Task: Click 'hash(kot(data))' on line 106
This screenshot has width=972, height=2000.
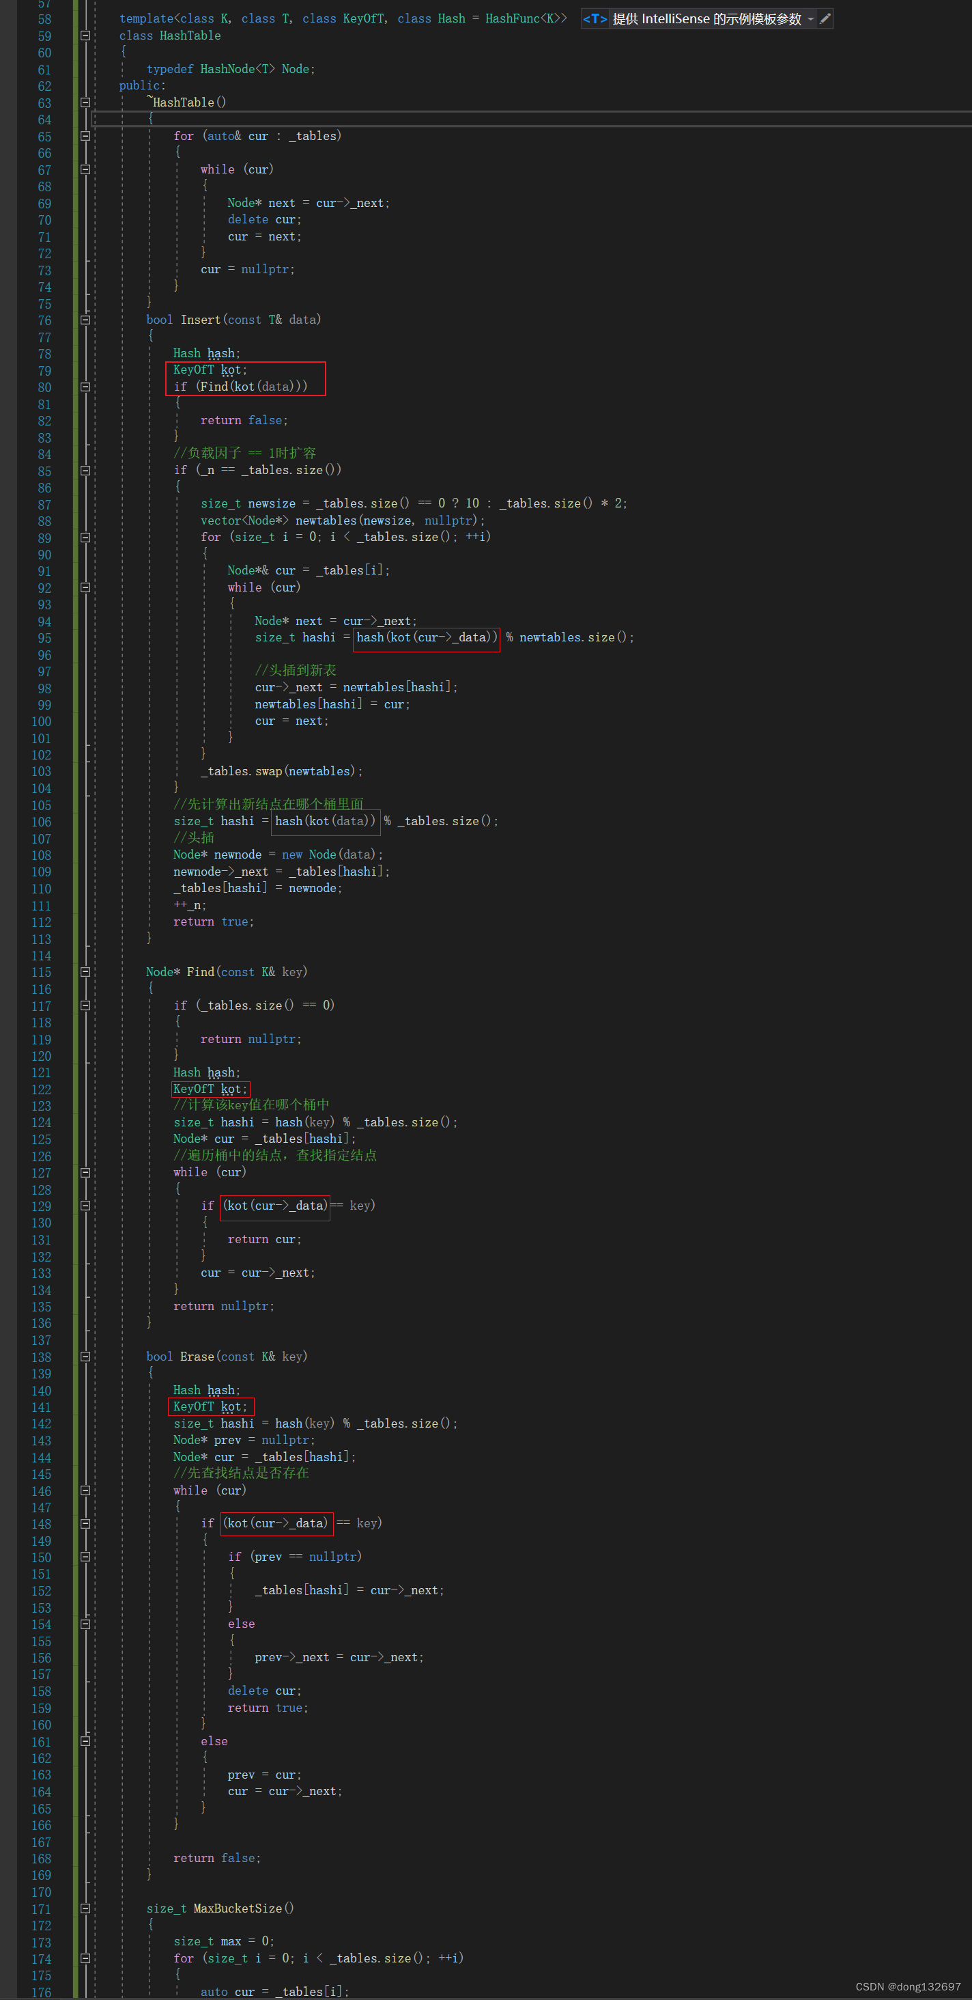Action: 326,822
